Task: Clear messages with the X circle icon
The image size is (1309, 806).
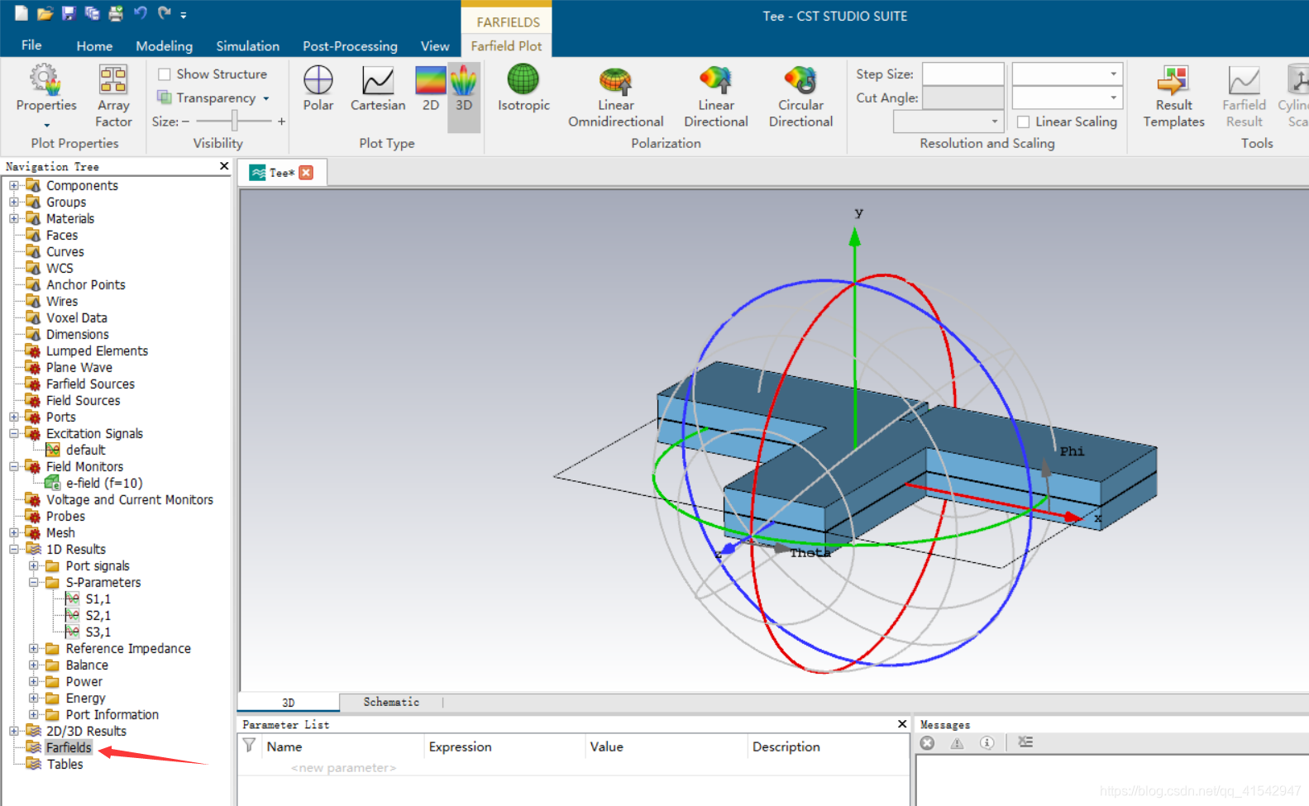Action: click(x=928, y=742)
